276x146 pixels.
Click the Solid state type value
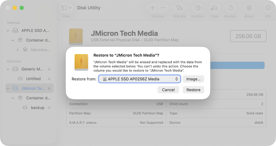coord(255,113)
